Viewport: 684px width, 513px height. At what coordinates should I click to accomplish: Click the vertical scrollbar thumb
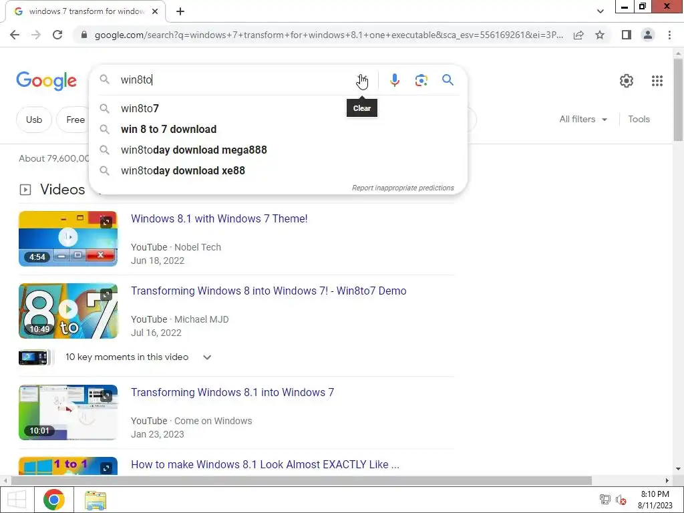pyautogui.click(x=678, y=100)
